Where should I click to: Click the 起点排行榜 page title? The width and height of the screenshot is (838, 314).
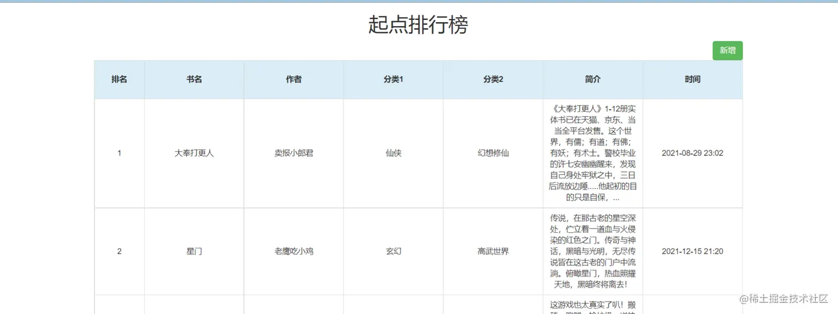418,25
